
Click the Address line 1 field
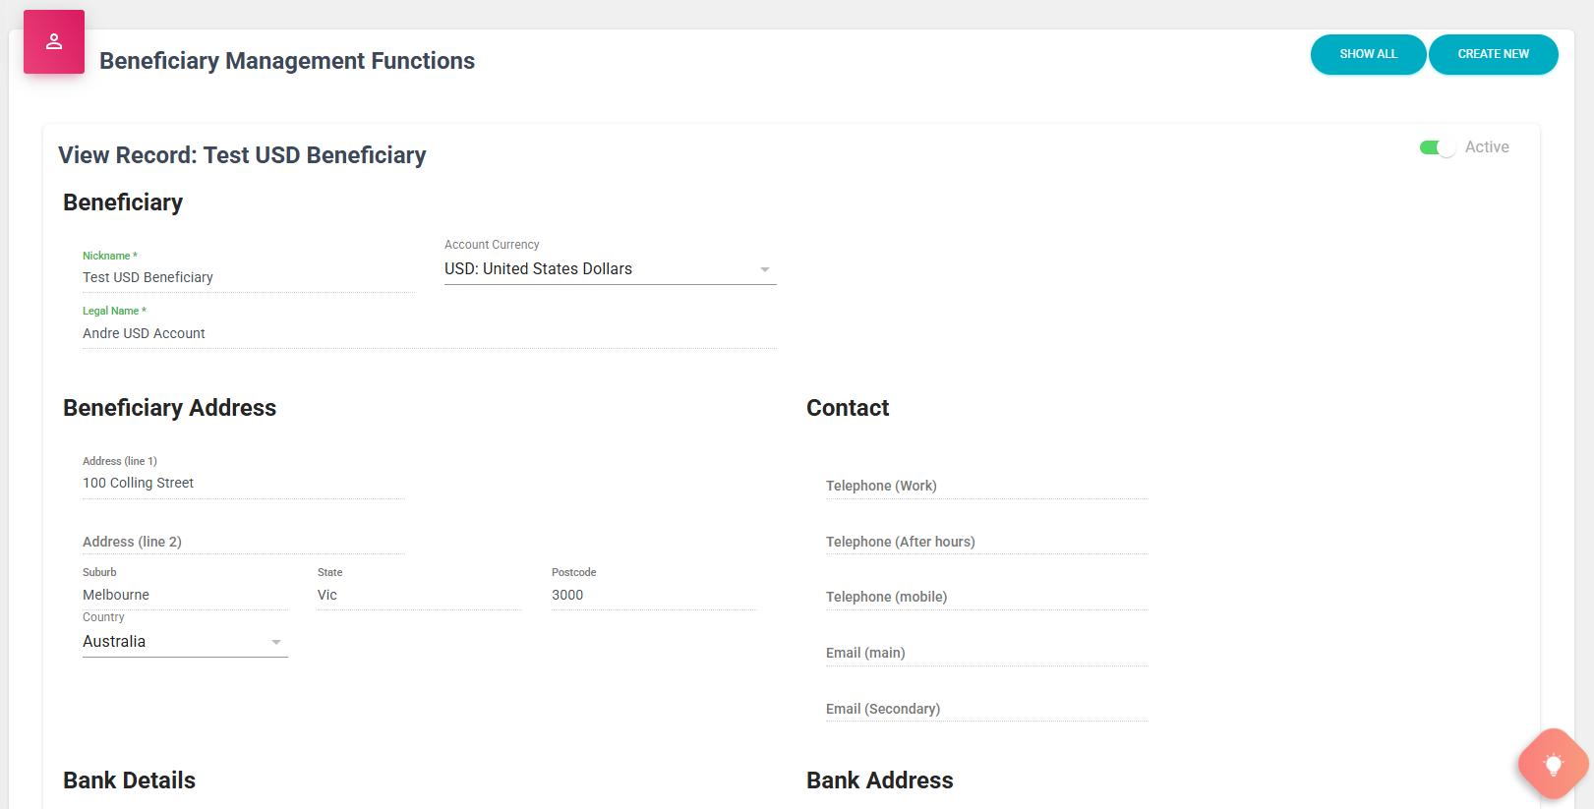click(x=243, y=484)
